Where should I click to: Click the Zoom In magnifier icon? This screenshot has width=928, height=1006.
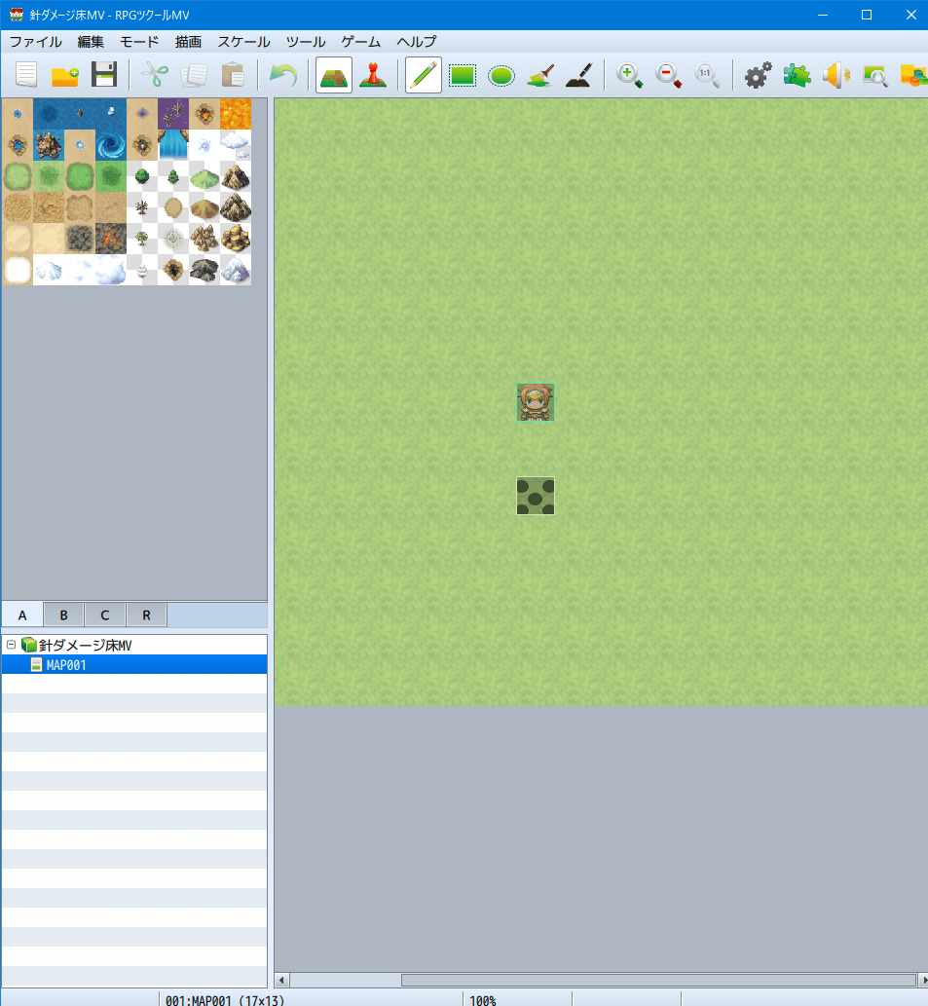[630, 75]
